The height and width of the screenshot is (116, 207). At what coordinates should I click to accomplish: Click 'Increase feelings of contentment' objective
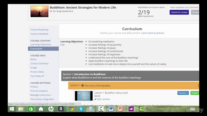click(x=106, y=51)
